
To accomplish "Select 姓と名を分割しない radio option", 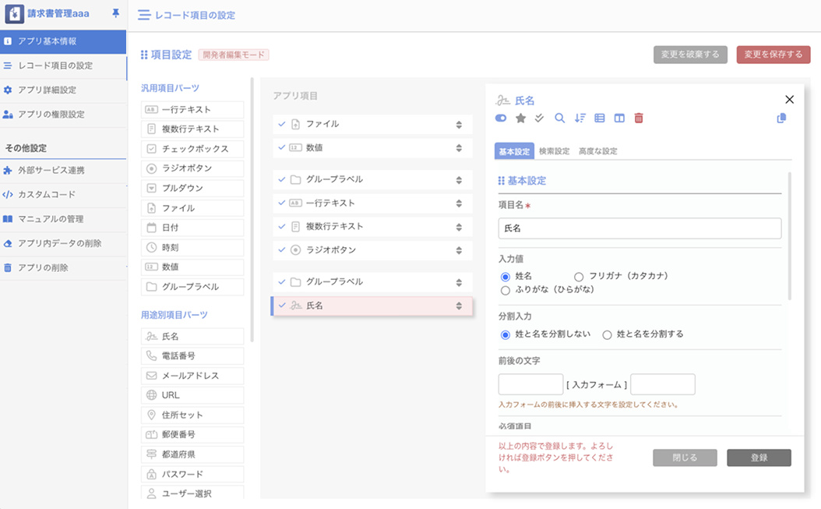I will pos(506,335).
